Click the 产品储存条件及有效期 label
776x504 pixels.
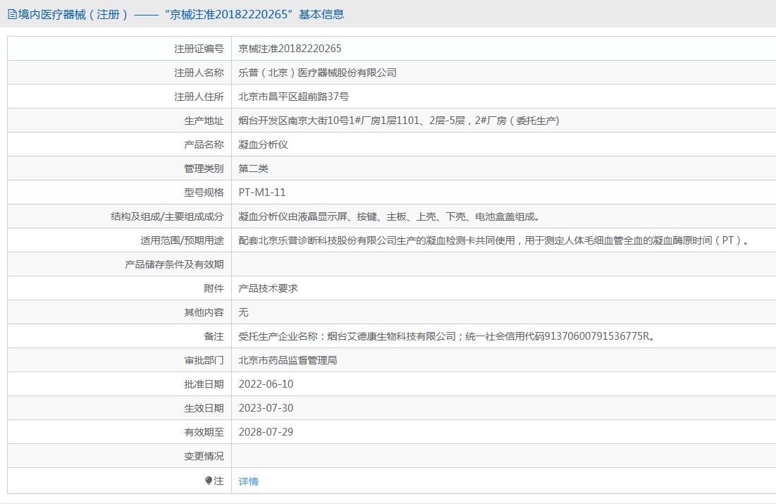coord(174,264)
